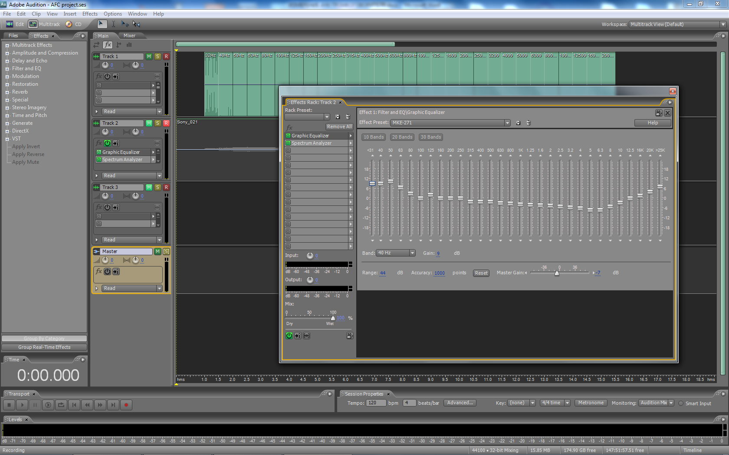This screenshot has width=729, height=455.
Task: Open the Effect Preset dropdown
Action: coord(507,123)
